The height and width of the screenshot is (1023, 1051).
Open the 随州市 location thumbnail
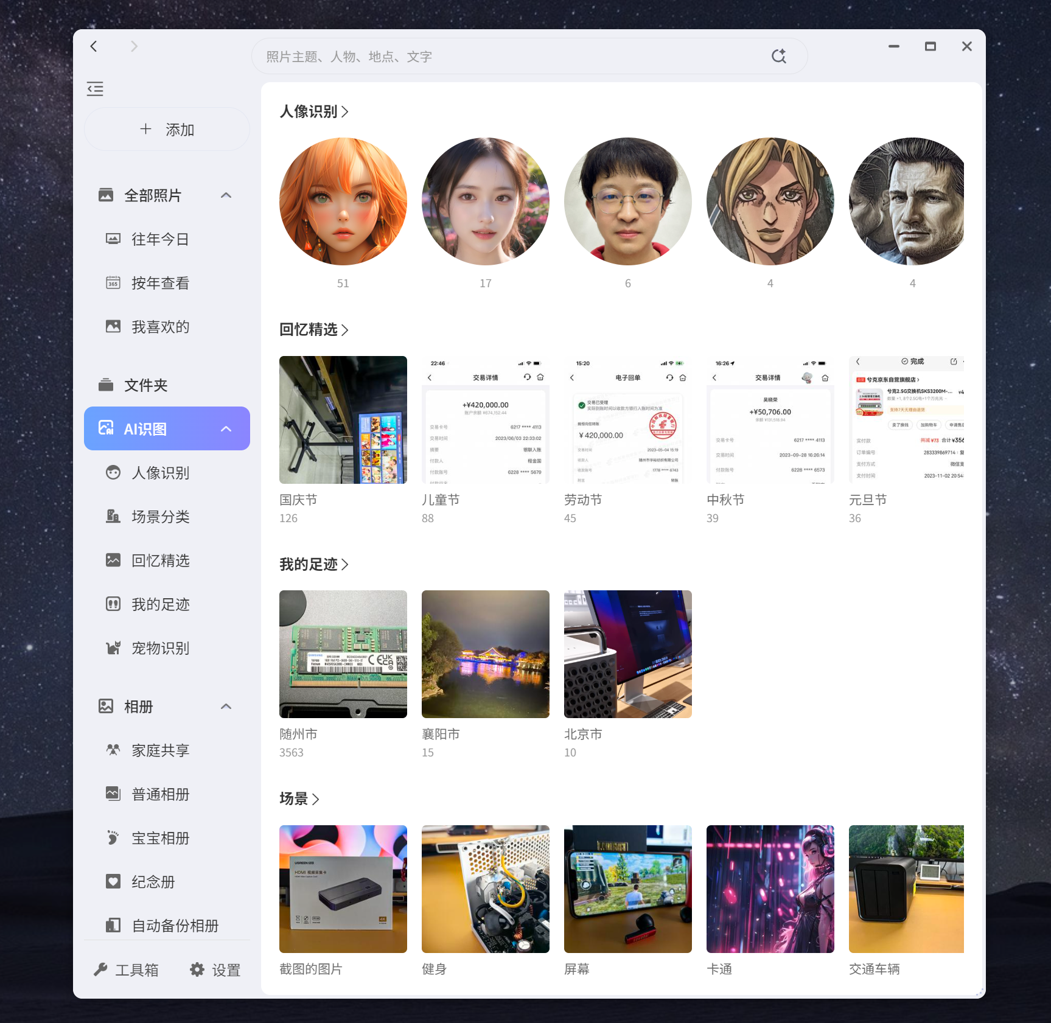(343, 654)
